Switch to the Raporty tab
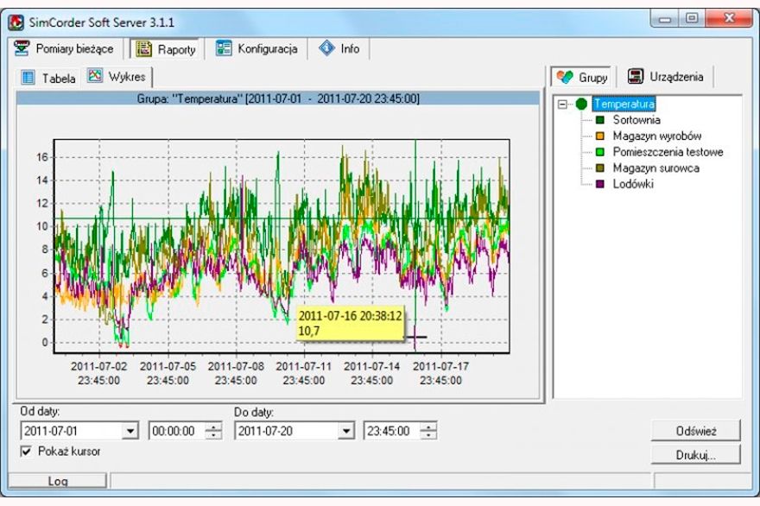The height and width of the screenshot is (506, 760). tap(166, 49)
